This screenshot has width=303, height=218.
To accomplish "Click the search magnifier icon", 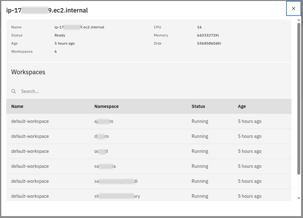I will click(14, 91).
